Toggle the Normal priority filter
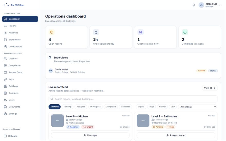This screenshot has width=226, height=141. [162, 107]
